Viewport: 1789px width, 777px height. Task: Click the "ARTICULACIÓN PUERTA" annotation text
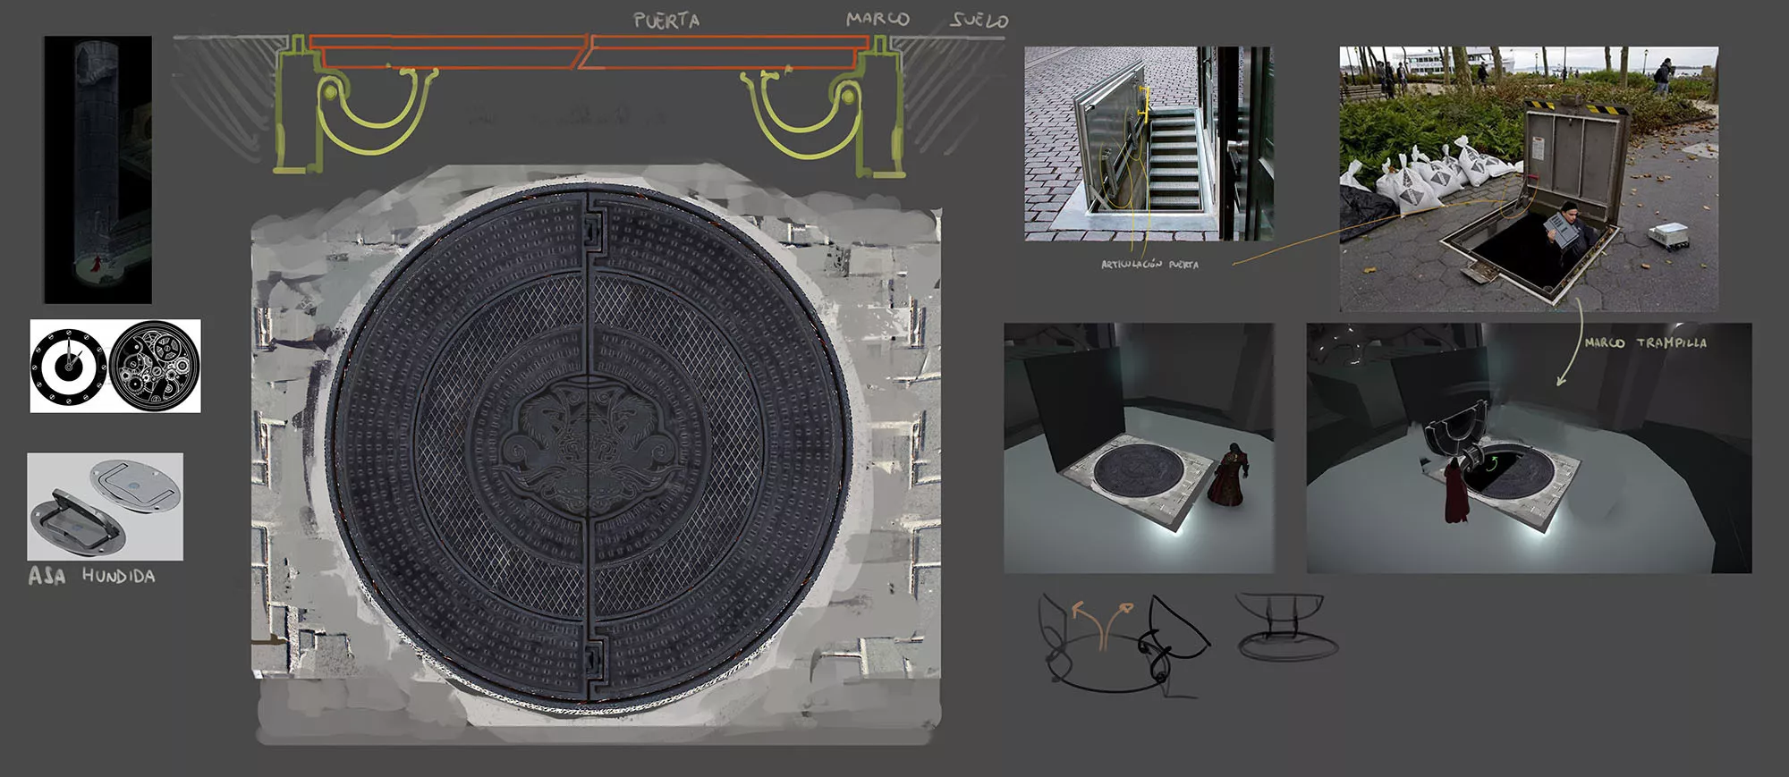[x=1149, y=265]
